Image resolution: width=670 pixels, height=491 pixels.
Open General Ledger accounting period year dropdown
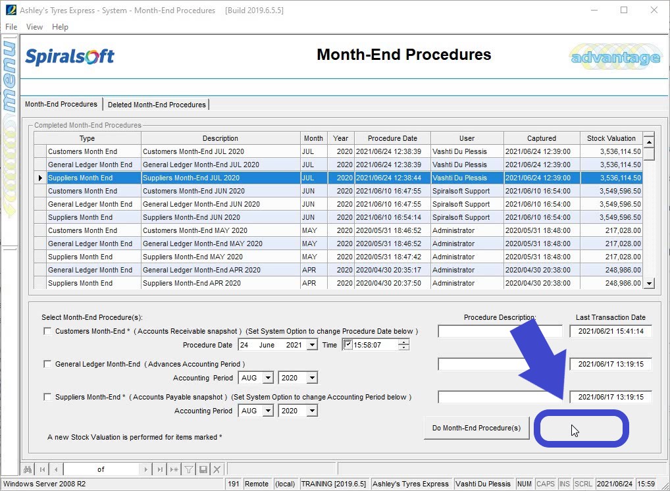[313, 378]
